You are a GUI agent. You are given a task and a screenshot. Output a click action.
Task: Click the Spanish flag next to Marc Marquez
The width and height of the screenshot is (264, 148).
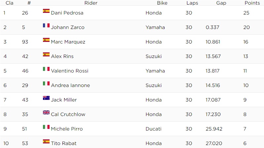[x=46, y=40]
